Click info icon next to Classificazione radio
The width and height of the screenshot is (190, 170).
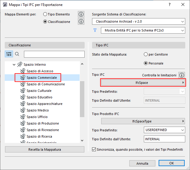[81, 21]
